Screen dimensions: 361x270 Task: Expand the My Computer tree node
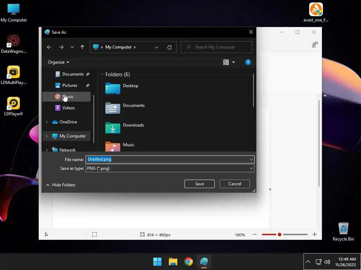pyautogui.click(x=47, y=136)
